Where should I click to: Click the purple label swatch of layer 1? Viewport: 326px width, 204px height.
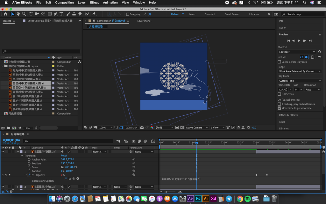click(x=21, y=152)
